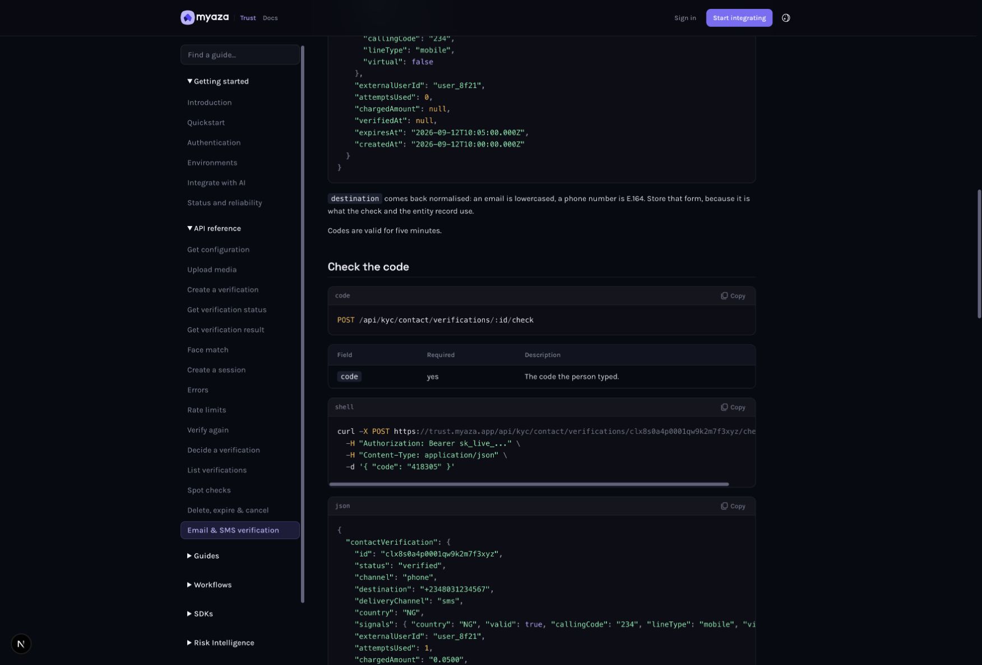
Task: Switch to the Trust tab
Action: click(248, 18)
